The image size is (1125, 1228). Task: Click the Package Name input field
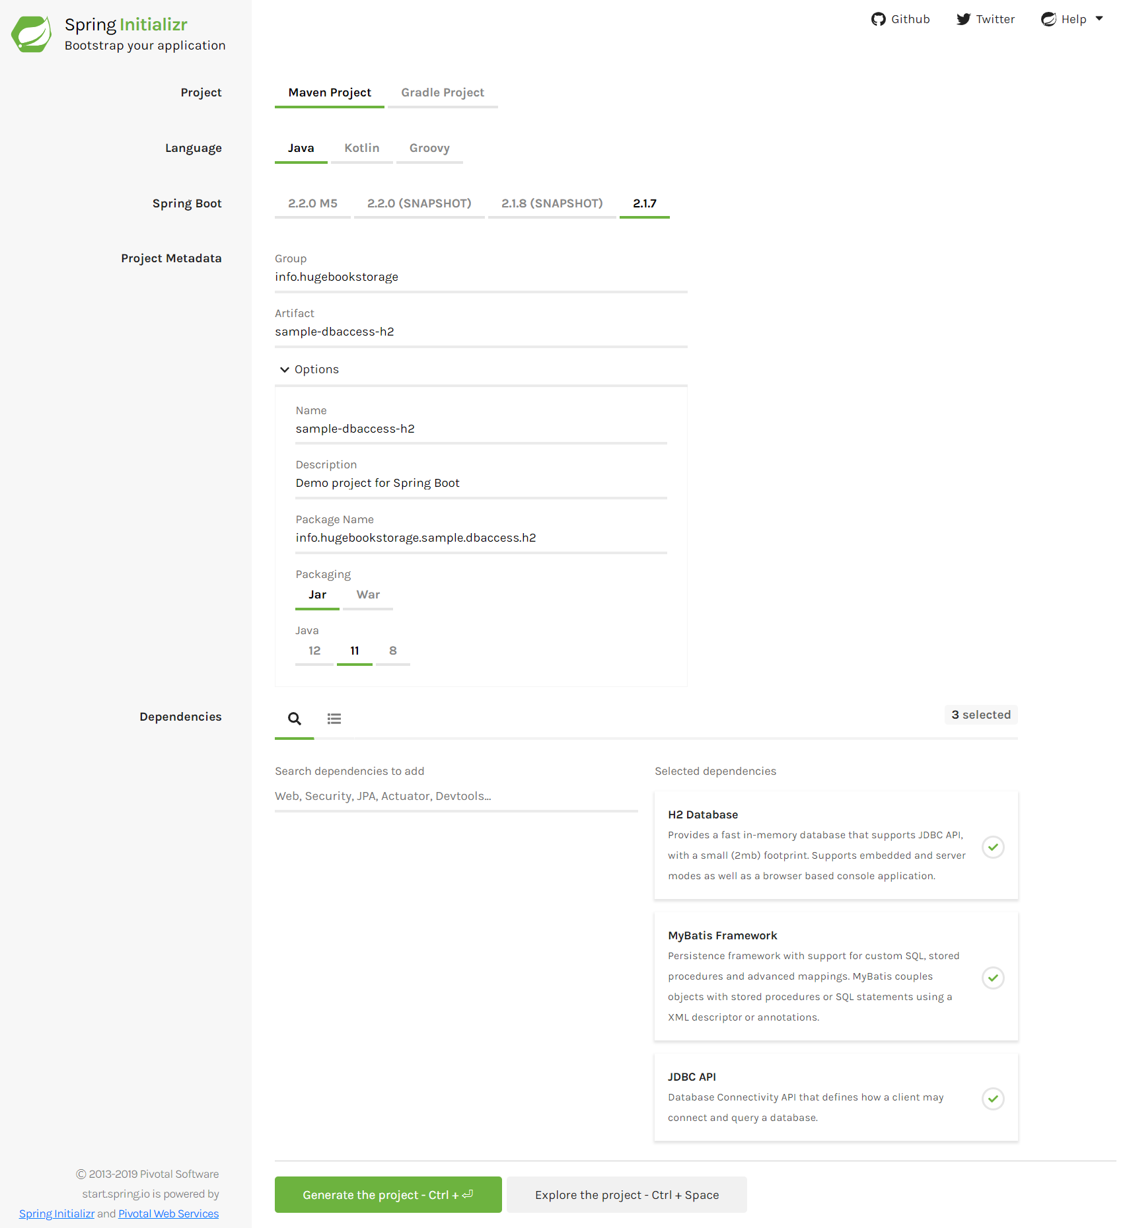point(481,538)
